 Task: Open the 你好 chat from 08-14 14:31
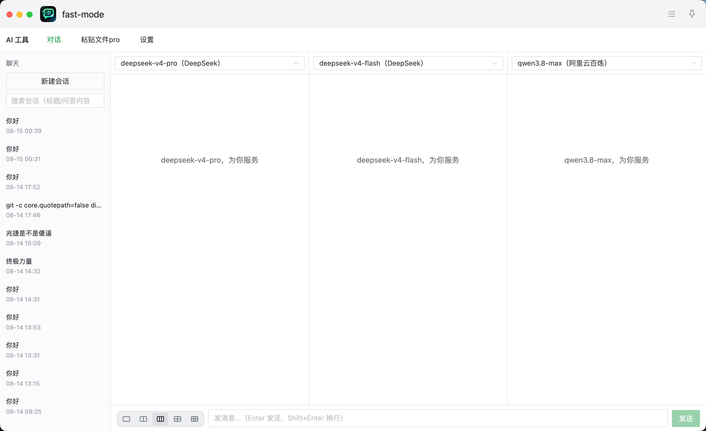[x=55, y=294]
